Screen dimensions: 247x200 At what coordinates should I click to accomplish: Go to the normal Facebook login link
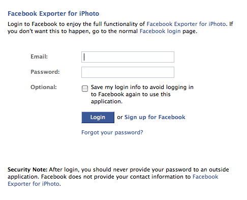click(x=160, y=31)
